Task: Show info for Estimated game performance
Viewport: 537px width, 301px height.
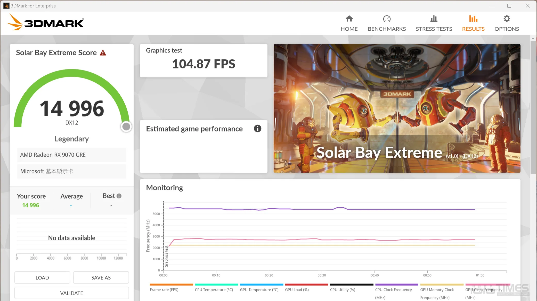Action: [x=257, y=128]
